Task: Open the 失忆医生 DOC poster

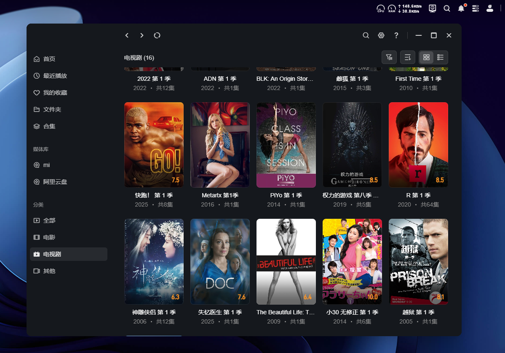Action: [220, 262]
